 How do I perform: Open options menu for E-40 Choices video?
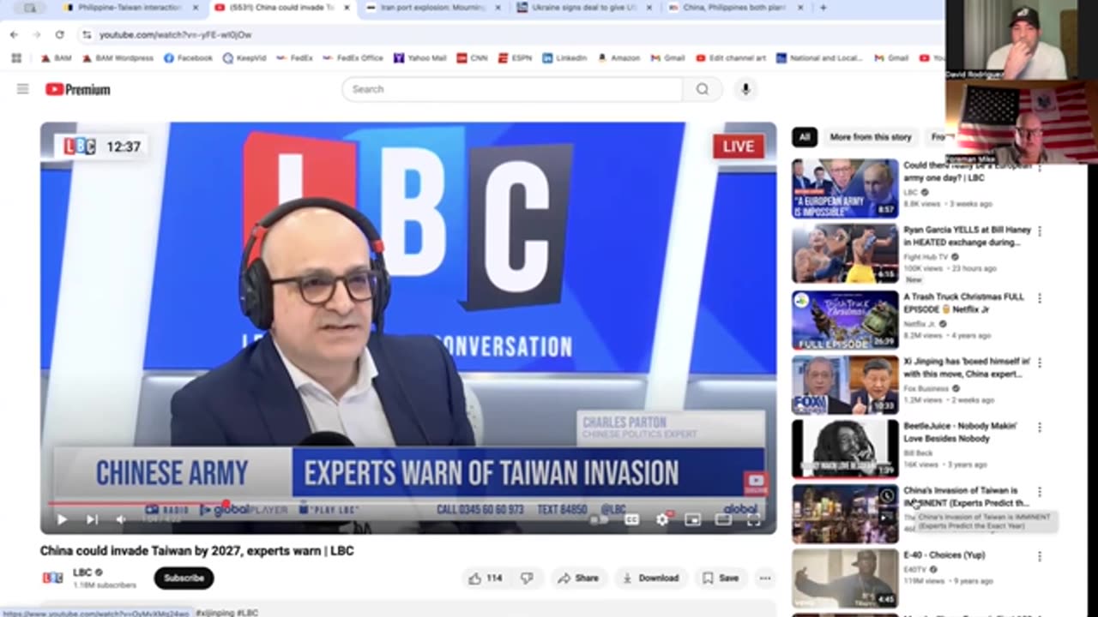click(x=1040, y=557)
